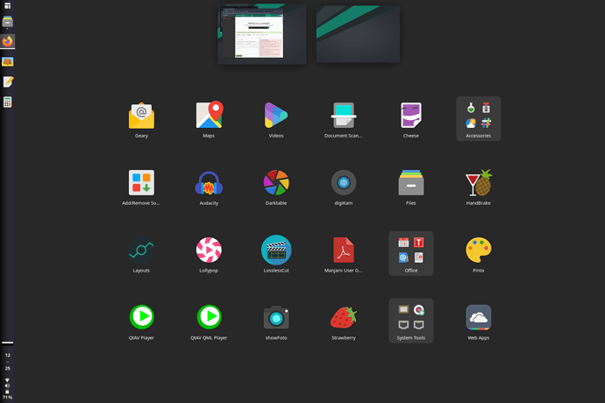Launch Add/Remove Software

(141, 187)
